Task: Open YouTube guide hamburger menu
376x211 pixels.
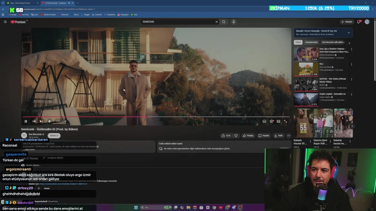Action: click(x=5, y=22)
